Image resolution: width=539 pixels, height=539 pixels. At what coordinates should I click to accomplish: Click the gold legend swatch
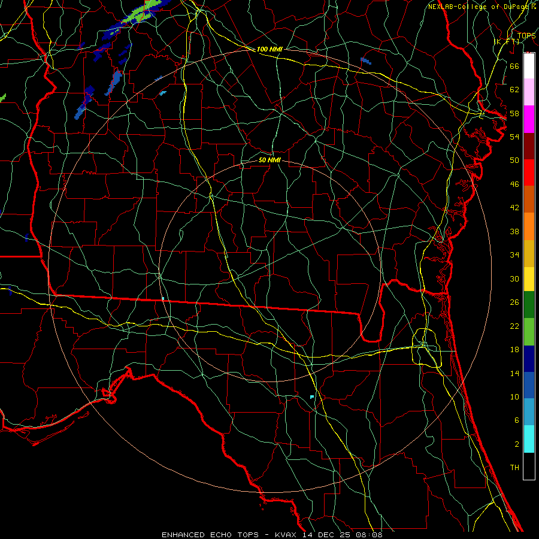coord(529,253)
